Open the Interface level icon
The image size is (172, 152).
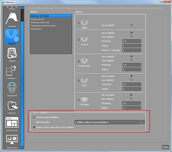click(12, 124)
